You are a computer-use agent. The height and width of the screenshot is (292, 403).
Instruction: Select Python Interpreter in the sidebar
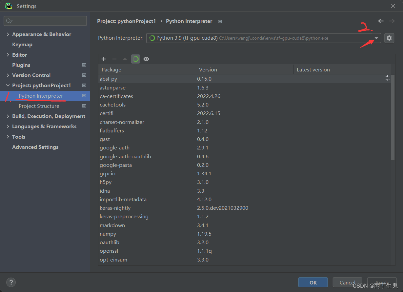[45, 96]
